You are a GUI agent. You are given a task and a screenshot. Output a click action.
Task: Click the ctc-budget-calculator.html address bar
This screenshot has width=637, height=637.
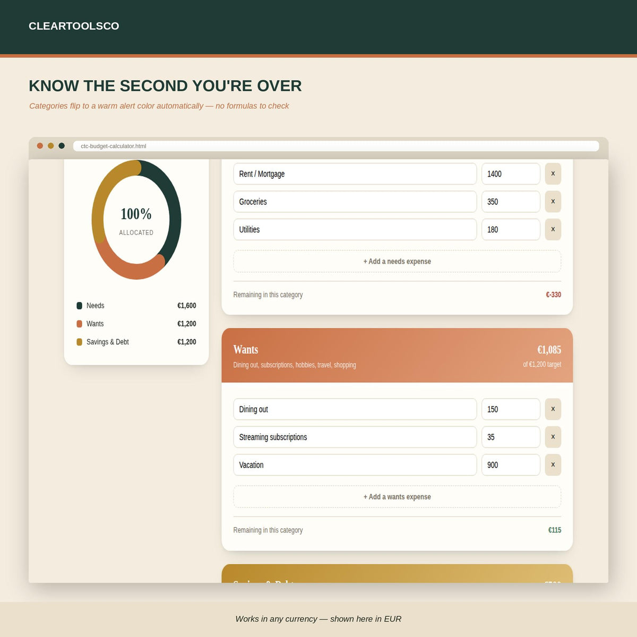coord(336,146)
